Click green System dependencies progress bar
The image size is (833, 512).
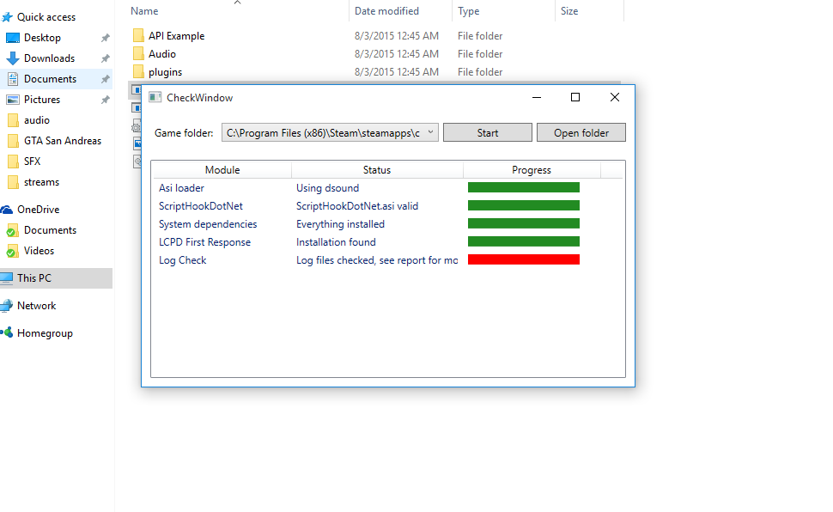click(523, 223)
